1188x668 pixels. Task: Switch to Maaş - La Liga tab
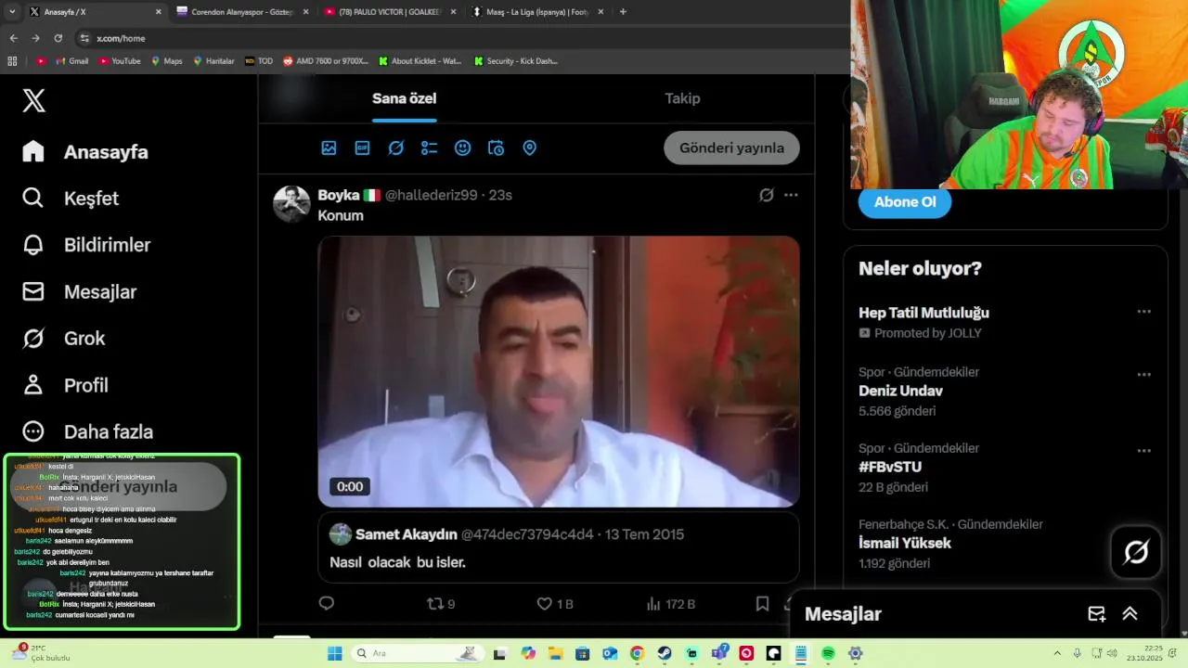[x=537, y=12]
